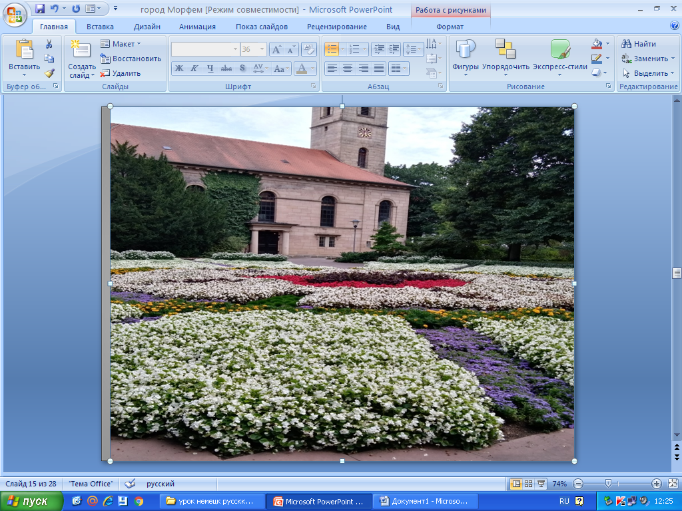Open Документ1 in the Windows taskbar
The height and width of the screenshot is (511, 682).
click(x=424, y=502)
